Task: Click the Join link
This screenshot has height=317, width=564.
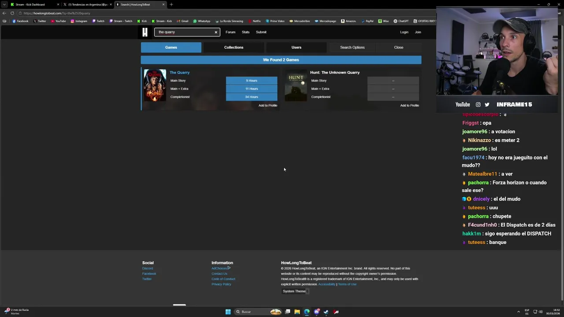Action: [418, 32]
